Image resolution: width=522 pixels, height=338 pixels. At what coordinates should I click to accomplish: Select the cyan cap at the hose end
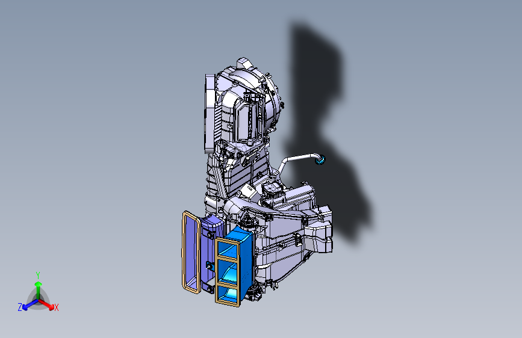(320, 161)
